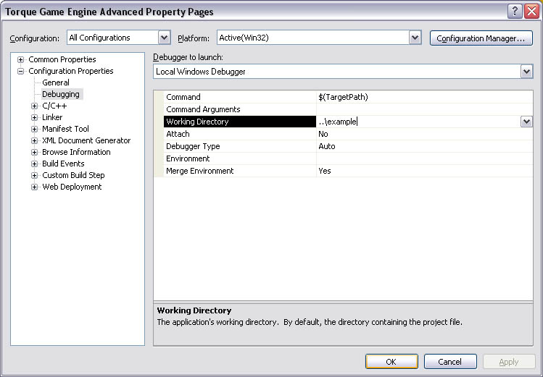543x377 pixels.
Task: Expand the C/C++ tree node
Action: point(34,106)
